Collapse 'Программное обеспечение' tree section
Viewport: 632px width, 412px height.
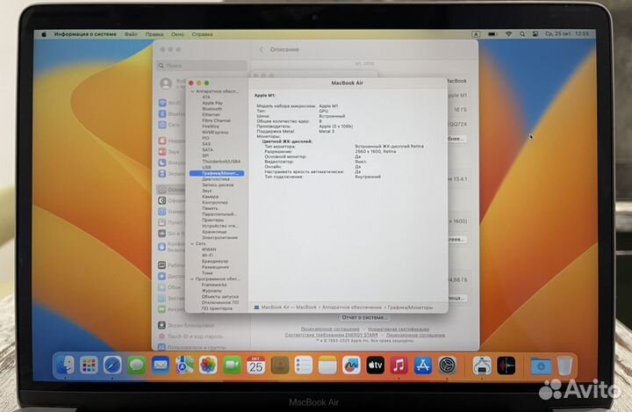pos(192,278)
